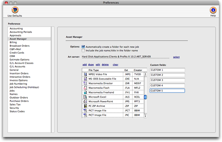Click the .ZIP extension cell
This screenshot has height=142, width=222.
point(127,106)
